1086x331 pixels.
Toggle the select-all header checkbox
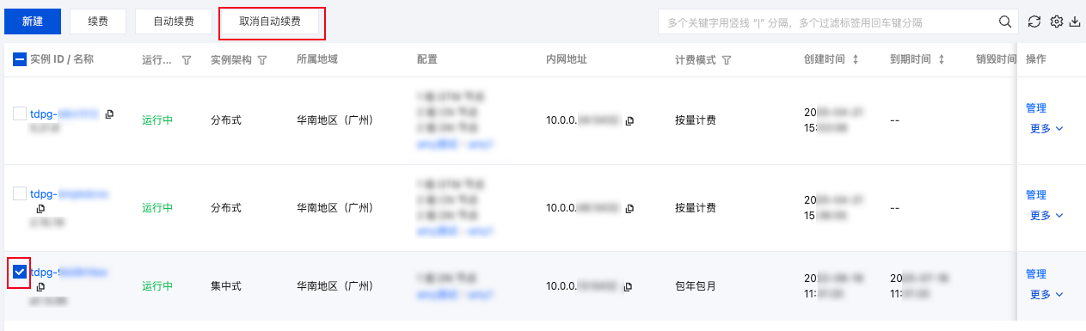21,60
